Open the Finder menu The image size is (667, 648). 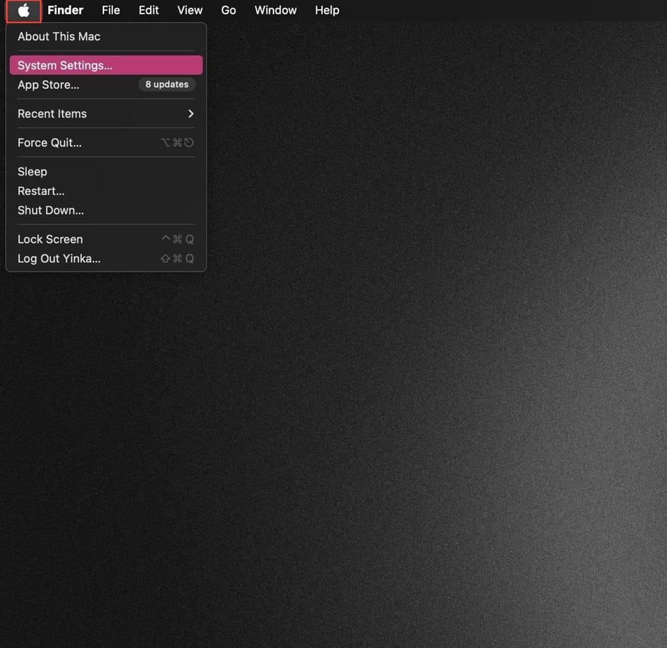(65, 11)
